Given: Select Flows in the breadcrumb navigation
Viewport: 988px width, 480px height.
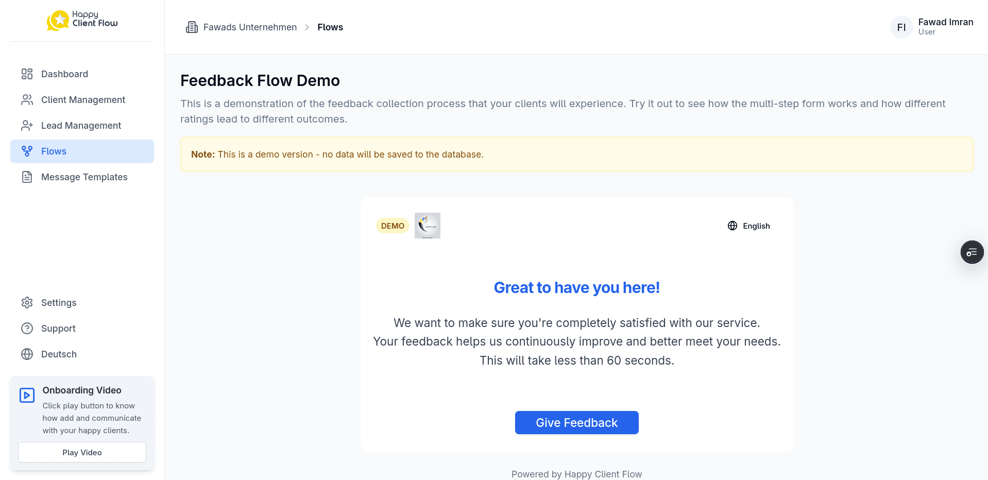Looking at the screenshot, I should (x=330, y=27).
